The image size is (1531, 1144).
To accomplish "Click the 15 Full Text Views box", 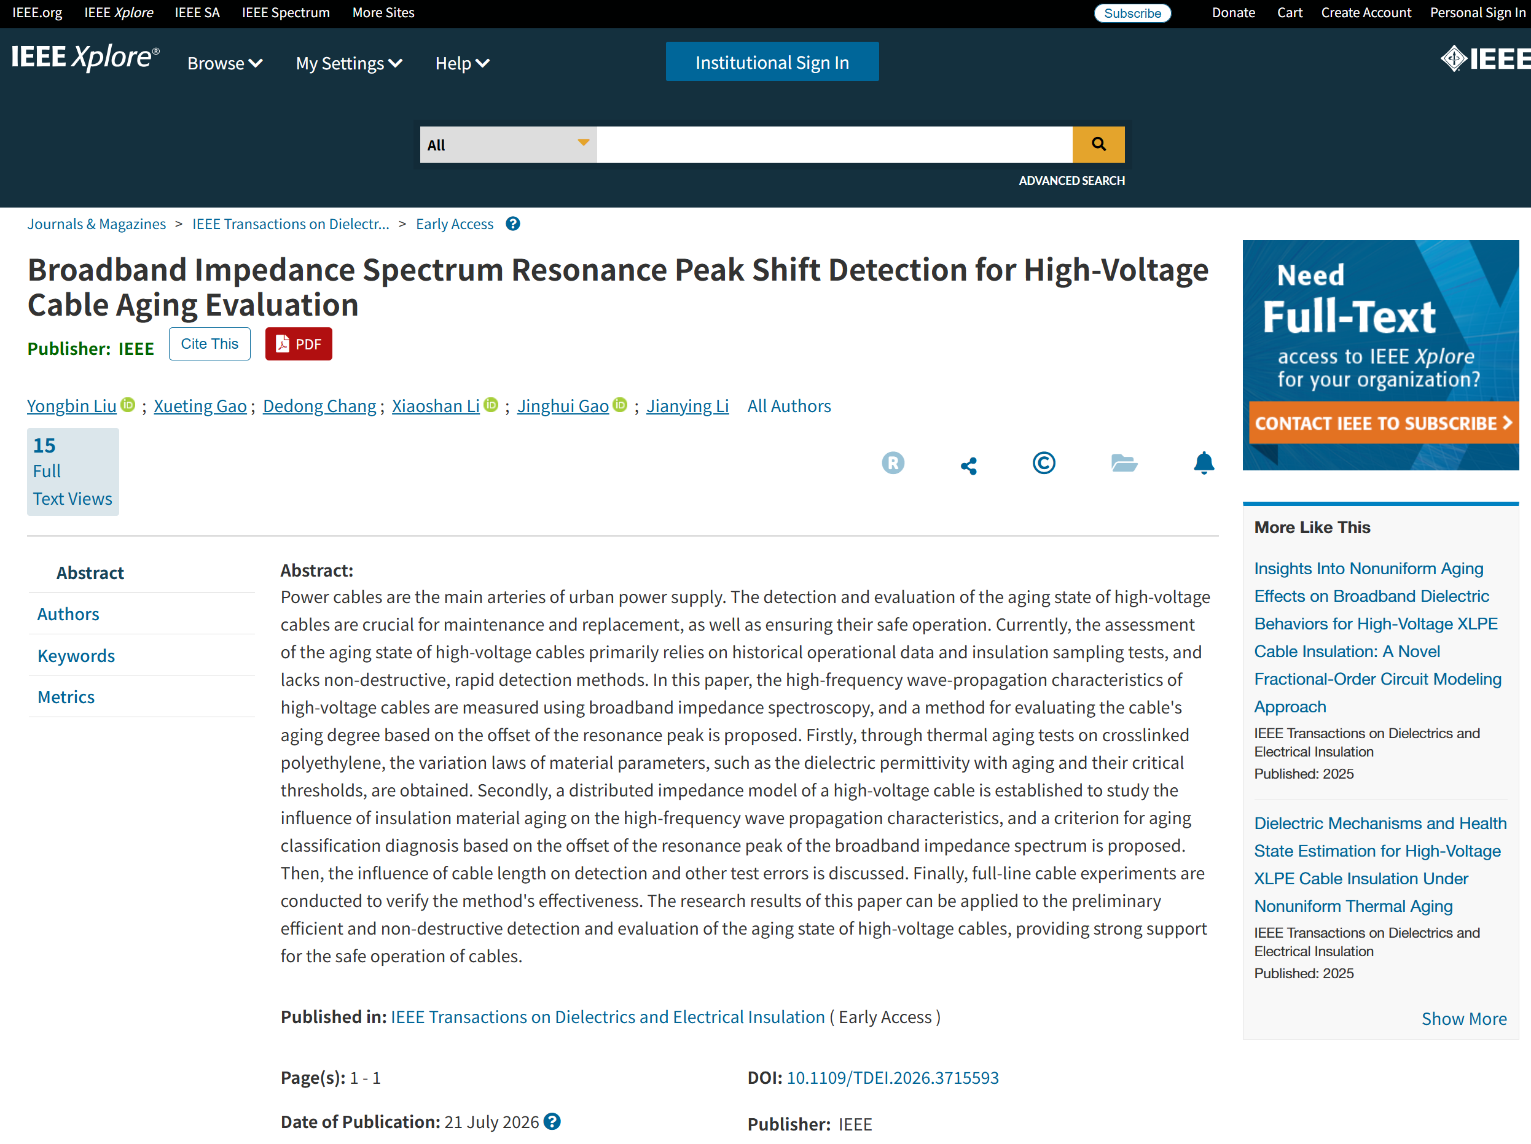I will [72, 472].
